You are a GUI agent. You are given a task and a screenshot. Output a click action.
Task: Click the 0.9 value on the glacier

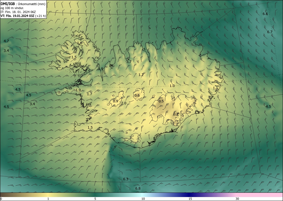click(x=115, y=101)
